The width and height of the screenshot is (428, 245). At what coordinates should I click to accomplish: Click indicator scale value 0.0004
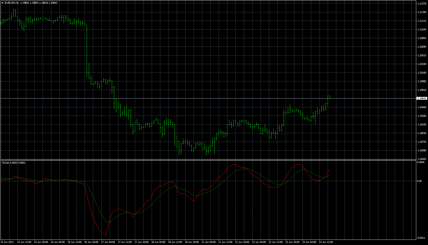tap(421, 162)
